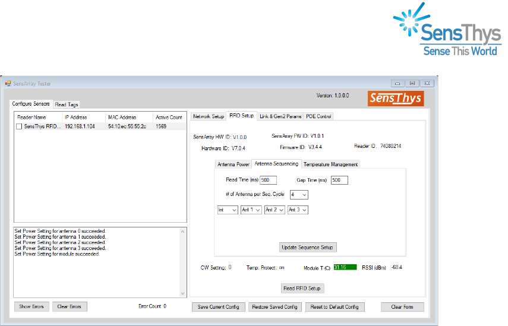Close the SensArray Tester window
Screen dimensions: 508x326
(427, 84)
